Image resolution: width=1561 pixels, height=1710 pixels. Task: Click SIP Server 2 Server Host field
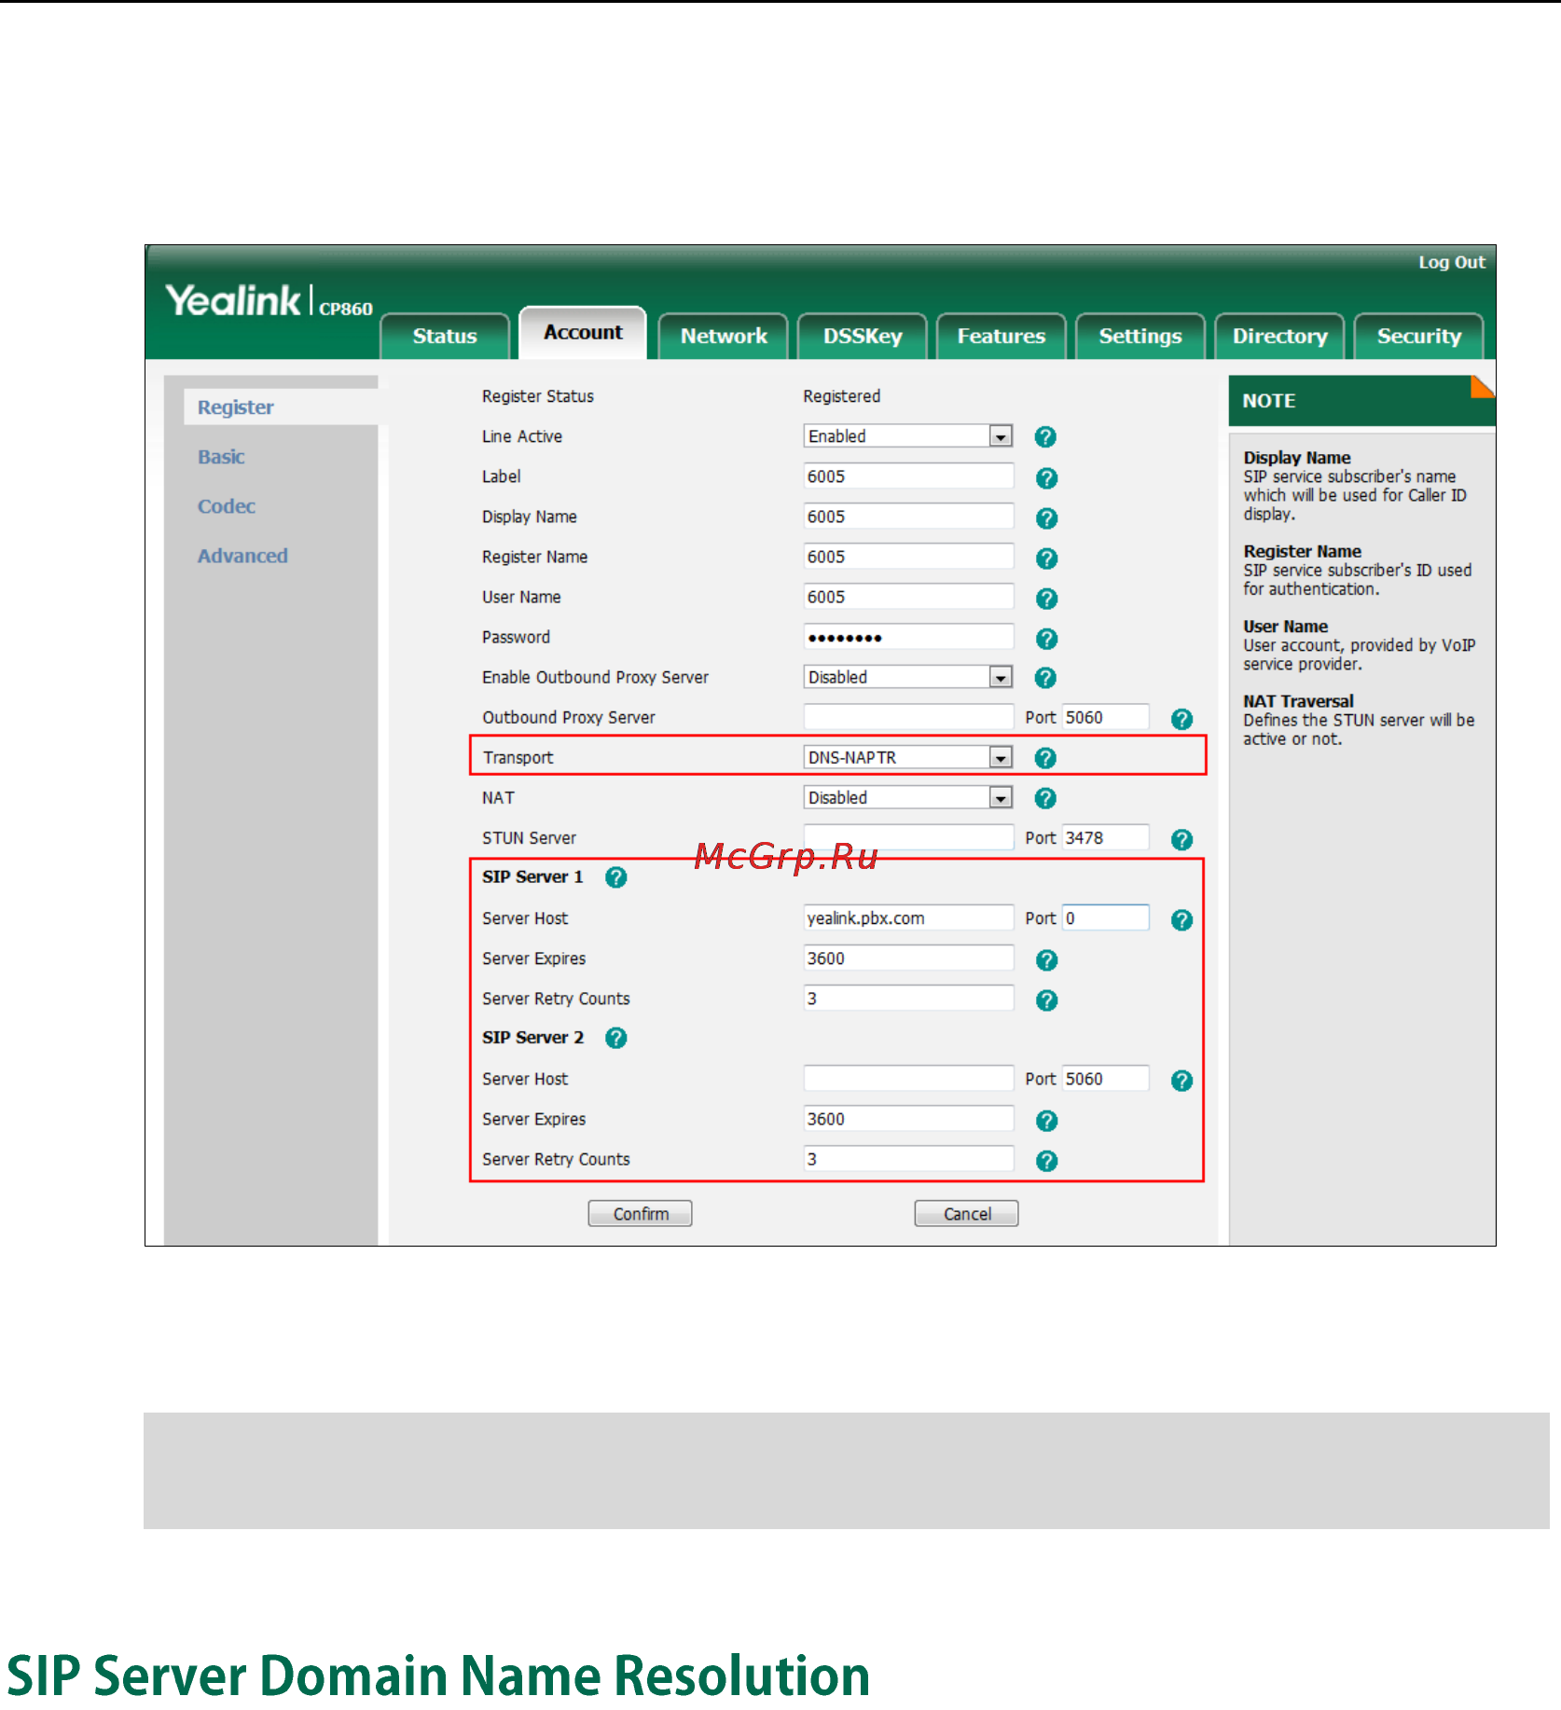coord(908,1079)
